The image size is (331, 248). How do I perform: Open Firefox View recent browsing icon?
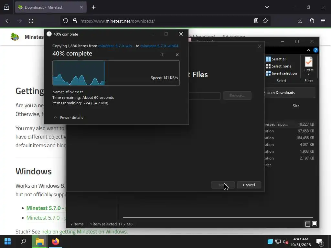pos(6,7)
